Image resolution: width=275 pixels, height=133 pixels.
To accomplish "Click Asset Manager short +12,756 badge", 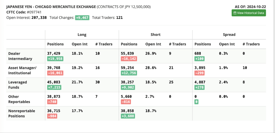I will point(129,73).
